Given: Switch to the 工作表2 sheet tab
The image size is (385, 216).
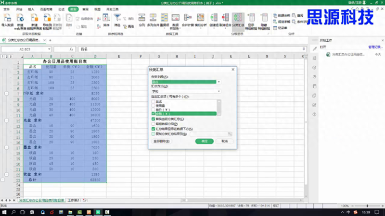Looking at the screenshot, I should (x=74, y=200).
